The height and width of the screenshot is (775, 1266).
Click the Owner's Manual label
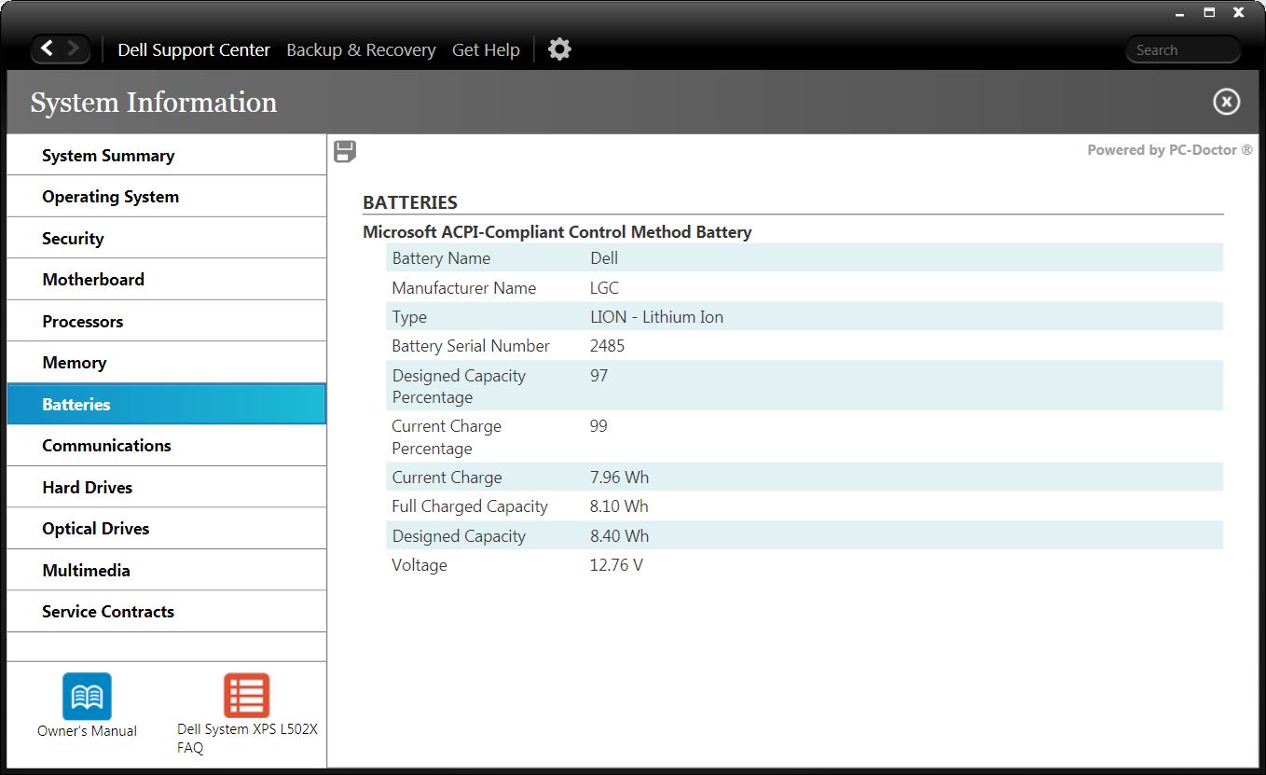[x=87, y=731]
